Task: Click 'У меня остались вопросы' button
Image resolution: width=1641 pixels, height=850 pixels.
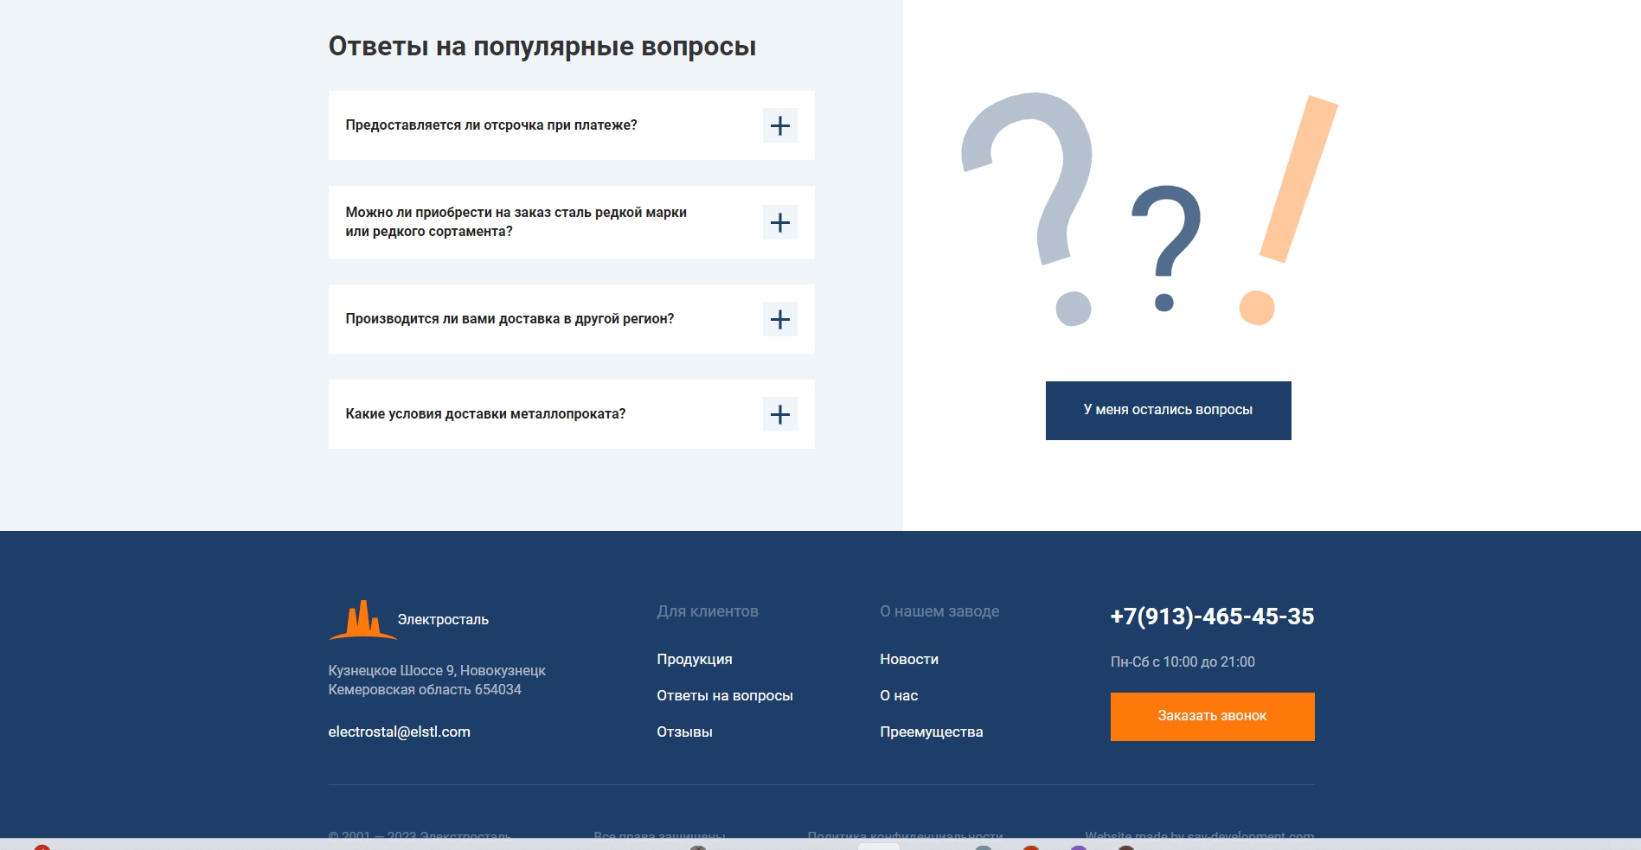Action: [x=1168, y=410]
